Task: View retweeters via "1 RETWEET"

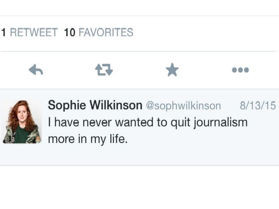Action: point(30,33)
